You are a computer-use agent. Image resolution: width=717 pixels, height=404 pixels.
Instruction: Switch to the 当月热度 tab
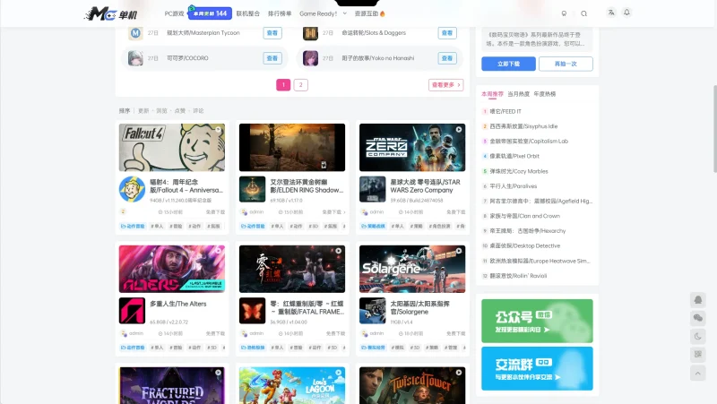519,94
